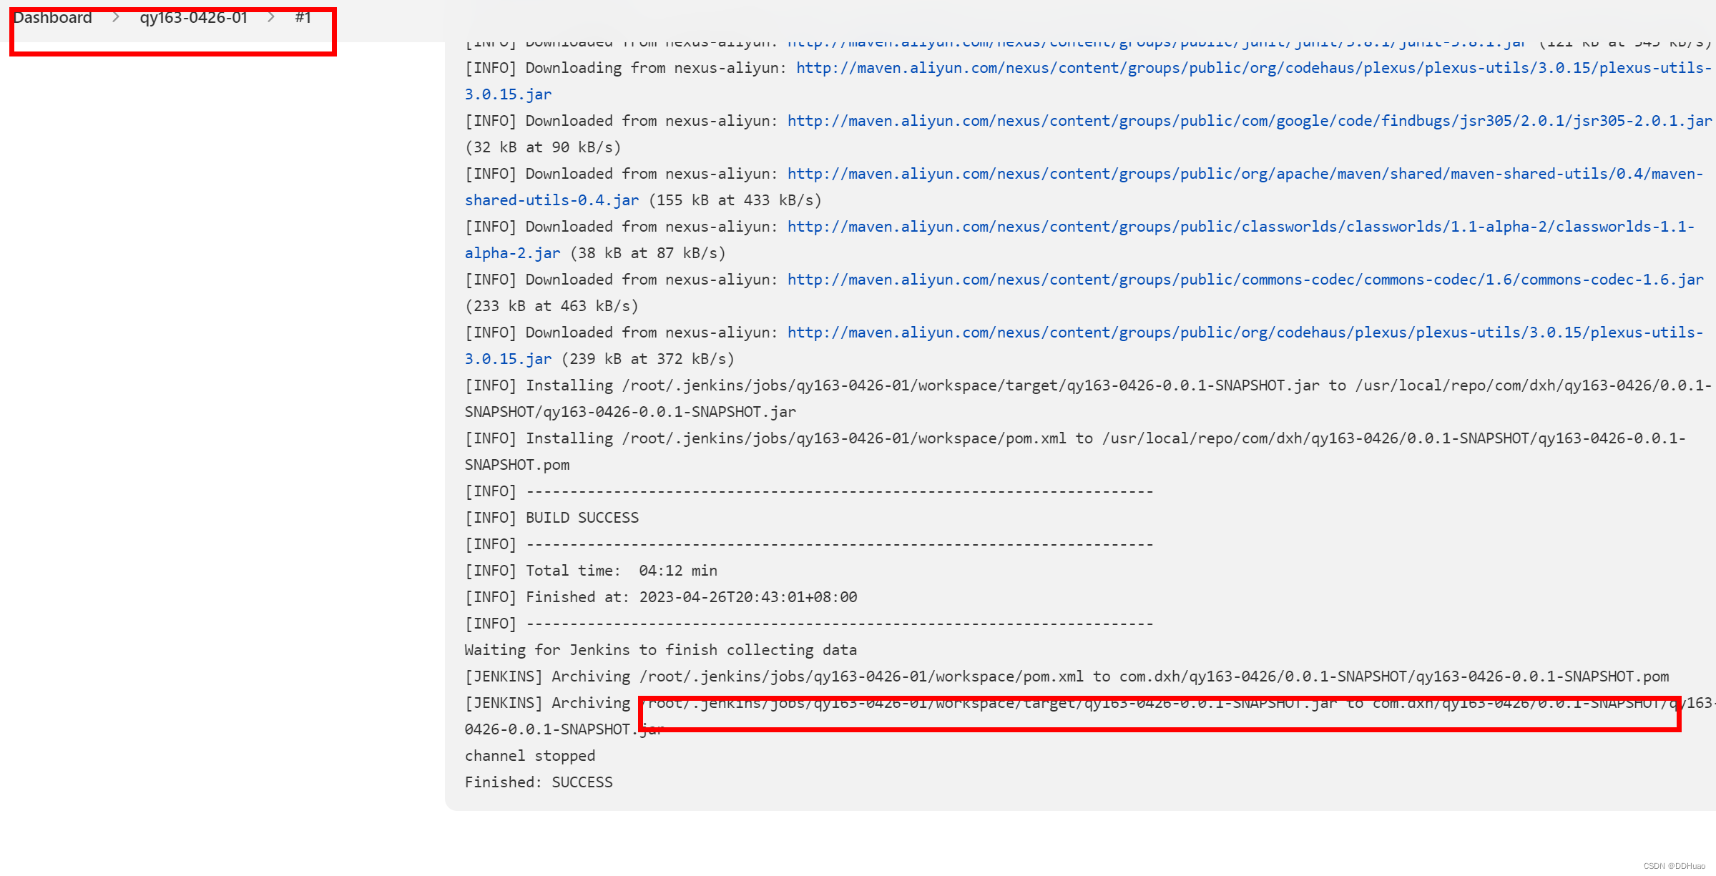This screenshot has height=876, width=1716.
Task: Click the channel stopped log line
Action: [530, 756]
